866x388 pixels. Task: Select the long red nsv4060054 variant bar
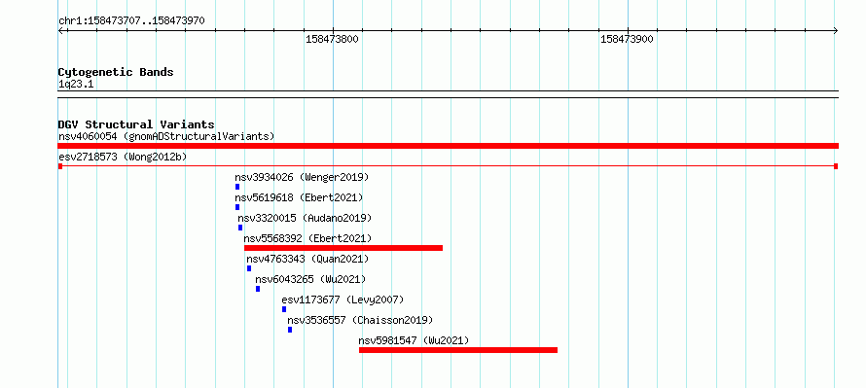pos(448,146)
